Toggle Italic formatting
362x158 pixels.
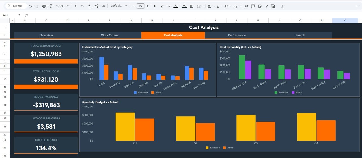[162, 6]
